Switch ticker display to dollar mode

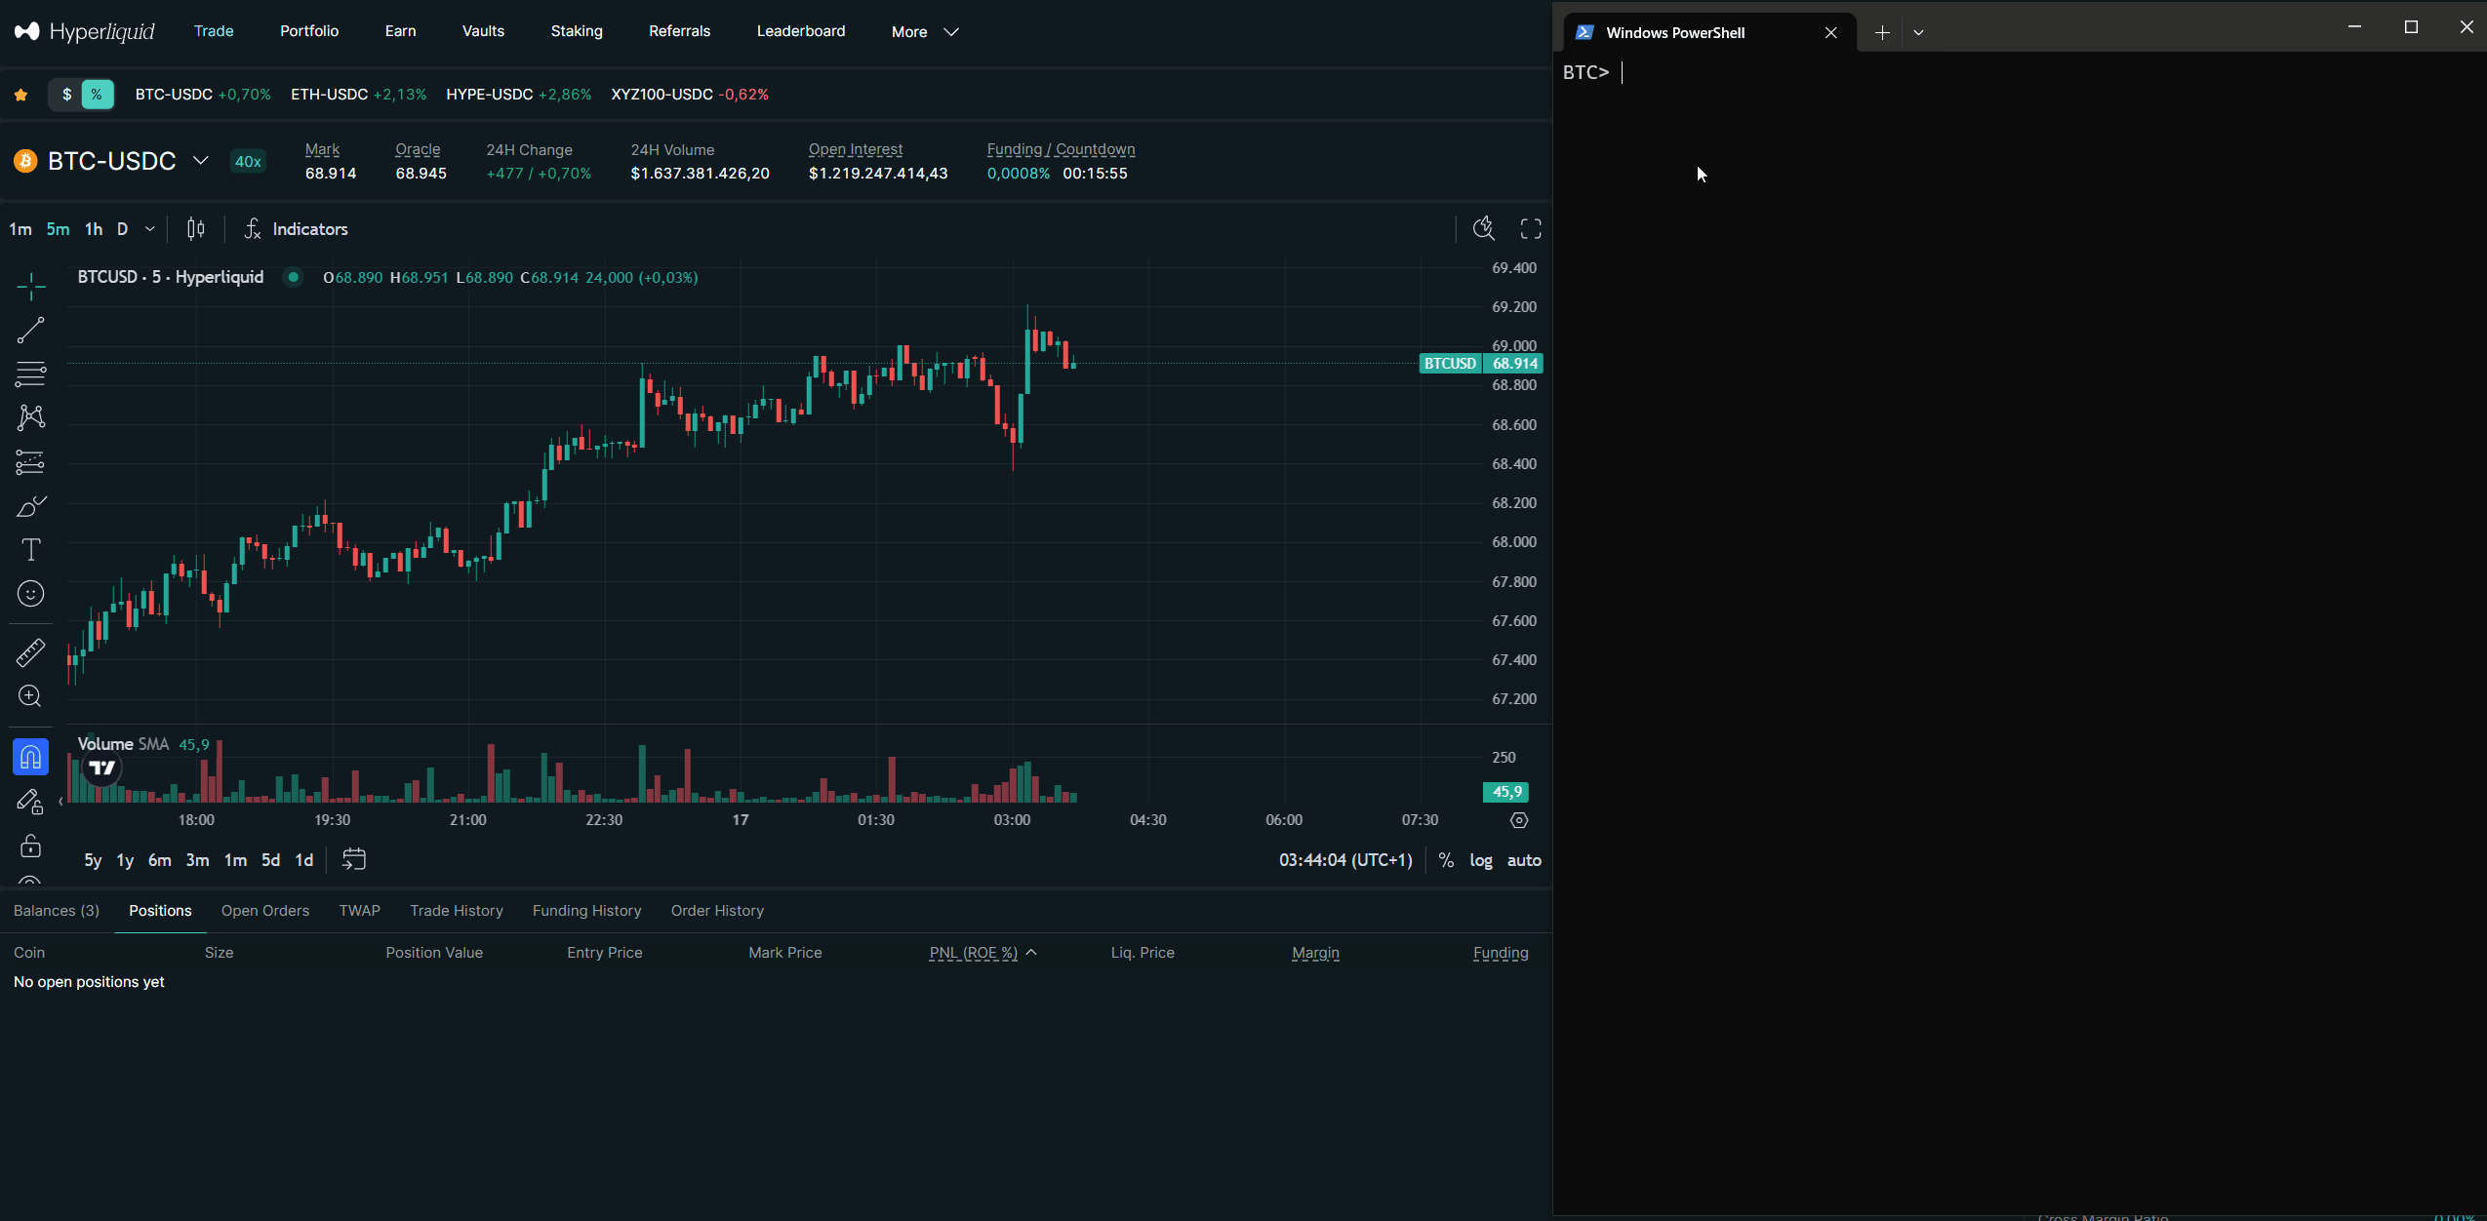pyautogui.click(x=66, y=95)
